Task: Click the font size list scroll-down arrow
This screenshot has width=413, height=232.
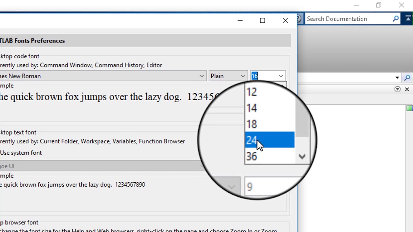Action: point(302,157)
